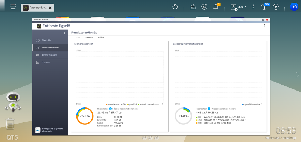Click the search magnifier icon in top bar

tap(175, 7)
